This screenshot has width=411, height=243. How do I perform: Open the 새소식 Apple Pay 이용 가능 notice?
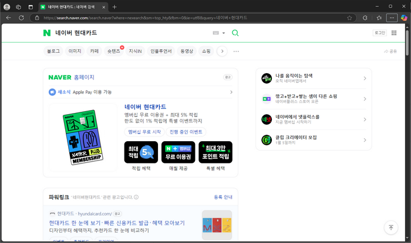(x=140, y=92)
